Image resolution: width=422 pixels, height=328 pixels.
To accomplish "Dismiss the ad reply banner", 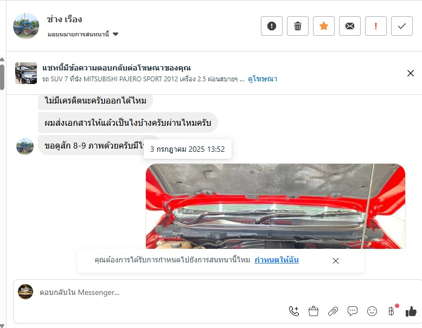I will pos(411,73).
